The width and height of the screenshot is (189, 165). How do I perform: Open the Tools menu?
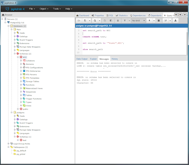(x=57, y=9)
